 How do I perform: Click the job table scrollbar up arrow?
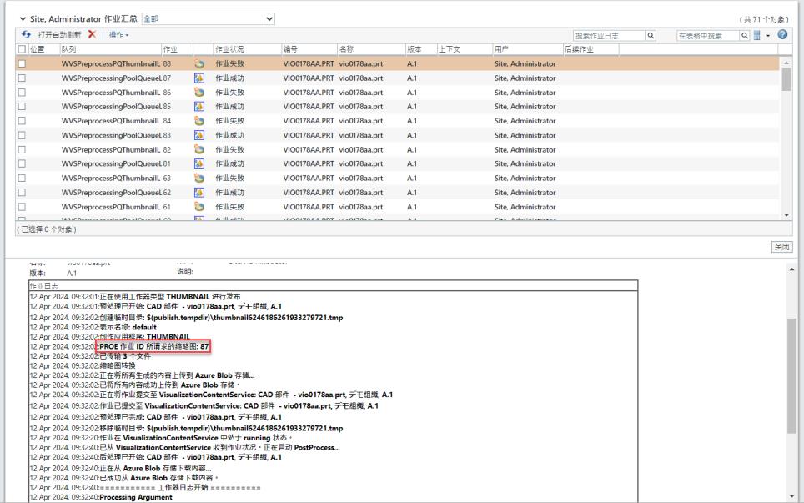[x=786, y=62]
